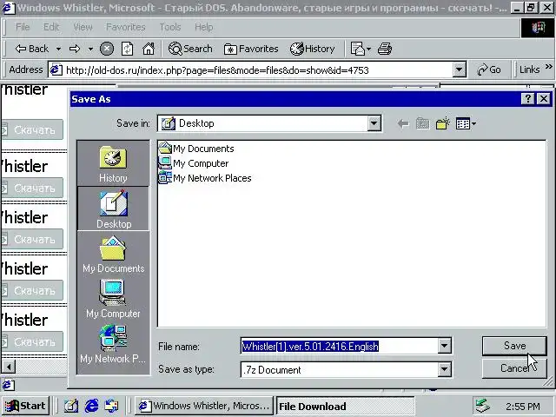
Task: Select My Computer in the places bar
Action: point(114,300)
